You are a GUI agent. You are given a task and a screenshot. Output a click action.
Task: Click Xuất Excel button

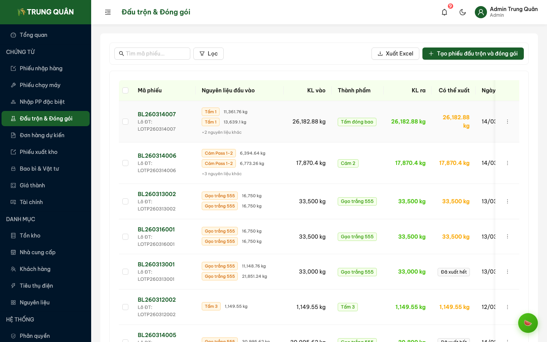click(395, 54)
